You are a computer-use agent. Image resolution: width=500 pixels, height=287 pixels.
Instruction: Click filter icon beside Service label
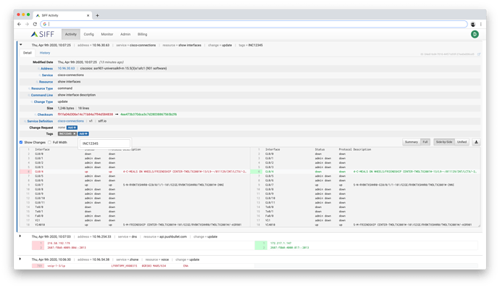coord(40,75)
